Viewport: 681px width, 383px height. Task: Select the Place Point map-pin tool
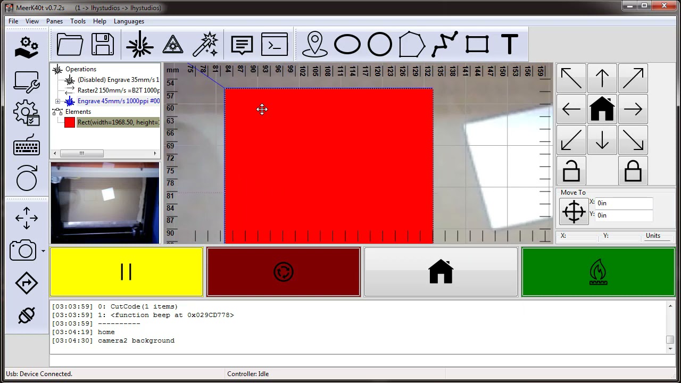(315, 45)
